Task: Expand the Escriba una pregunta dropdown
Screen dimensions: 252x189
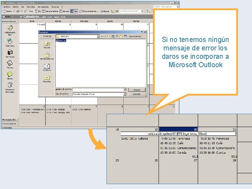Action: [x=178, y=7]
